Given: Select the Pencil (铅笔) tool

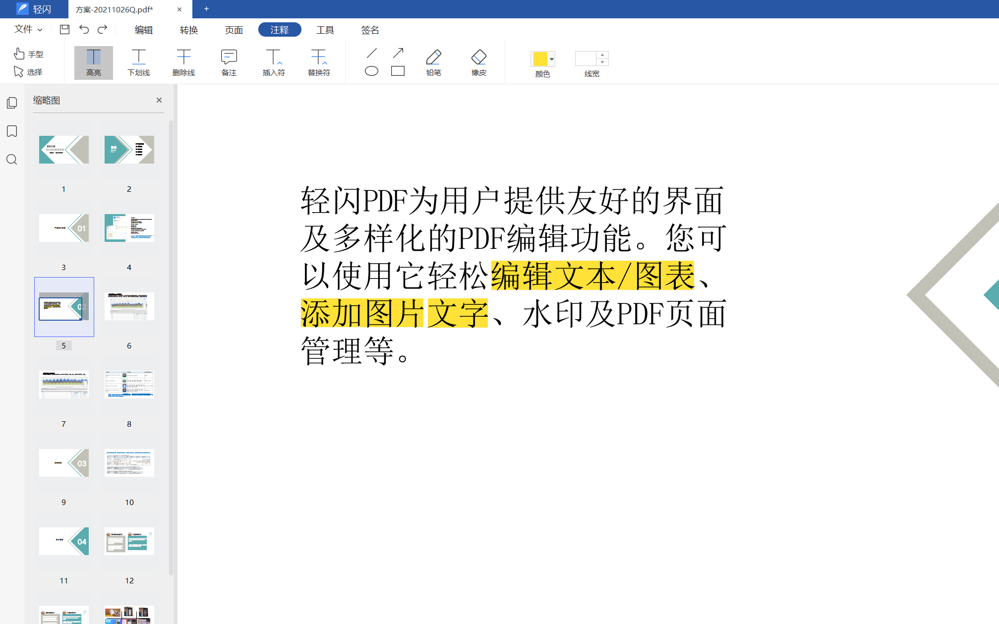Looking at the screenshot, I should [433, 62].
